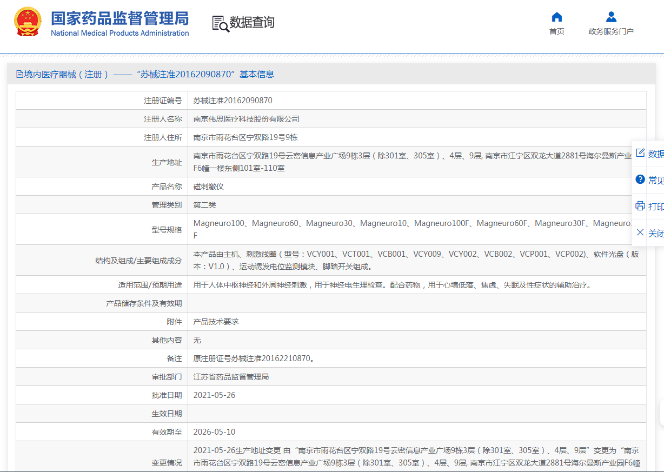Click the 生产地址 production address value
This screenshot has height=472, width=664.
coord(417,162)
